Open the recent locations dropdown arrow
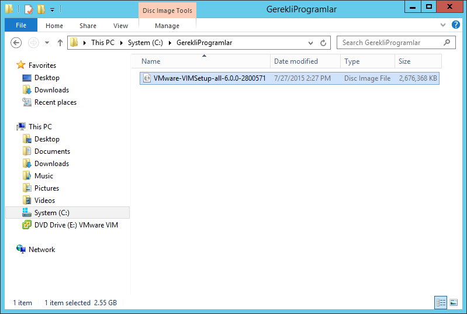 (47, 43)
